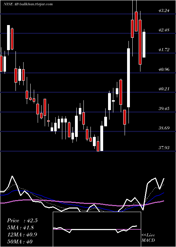This screenshot has width=176, height=247.
Task: Click the 42.48 price axis label
Action: [164, 30]
